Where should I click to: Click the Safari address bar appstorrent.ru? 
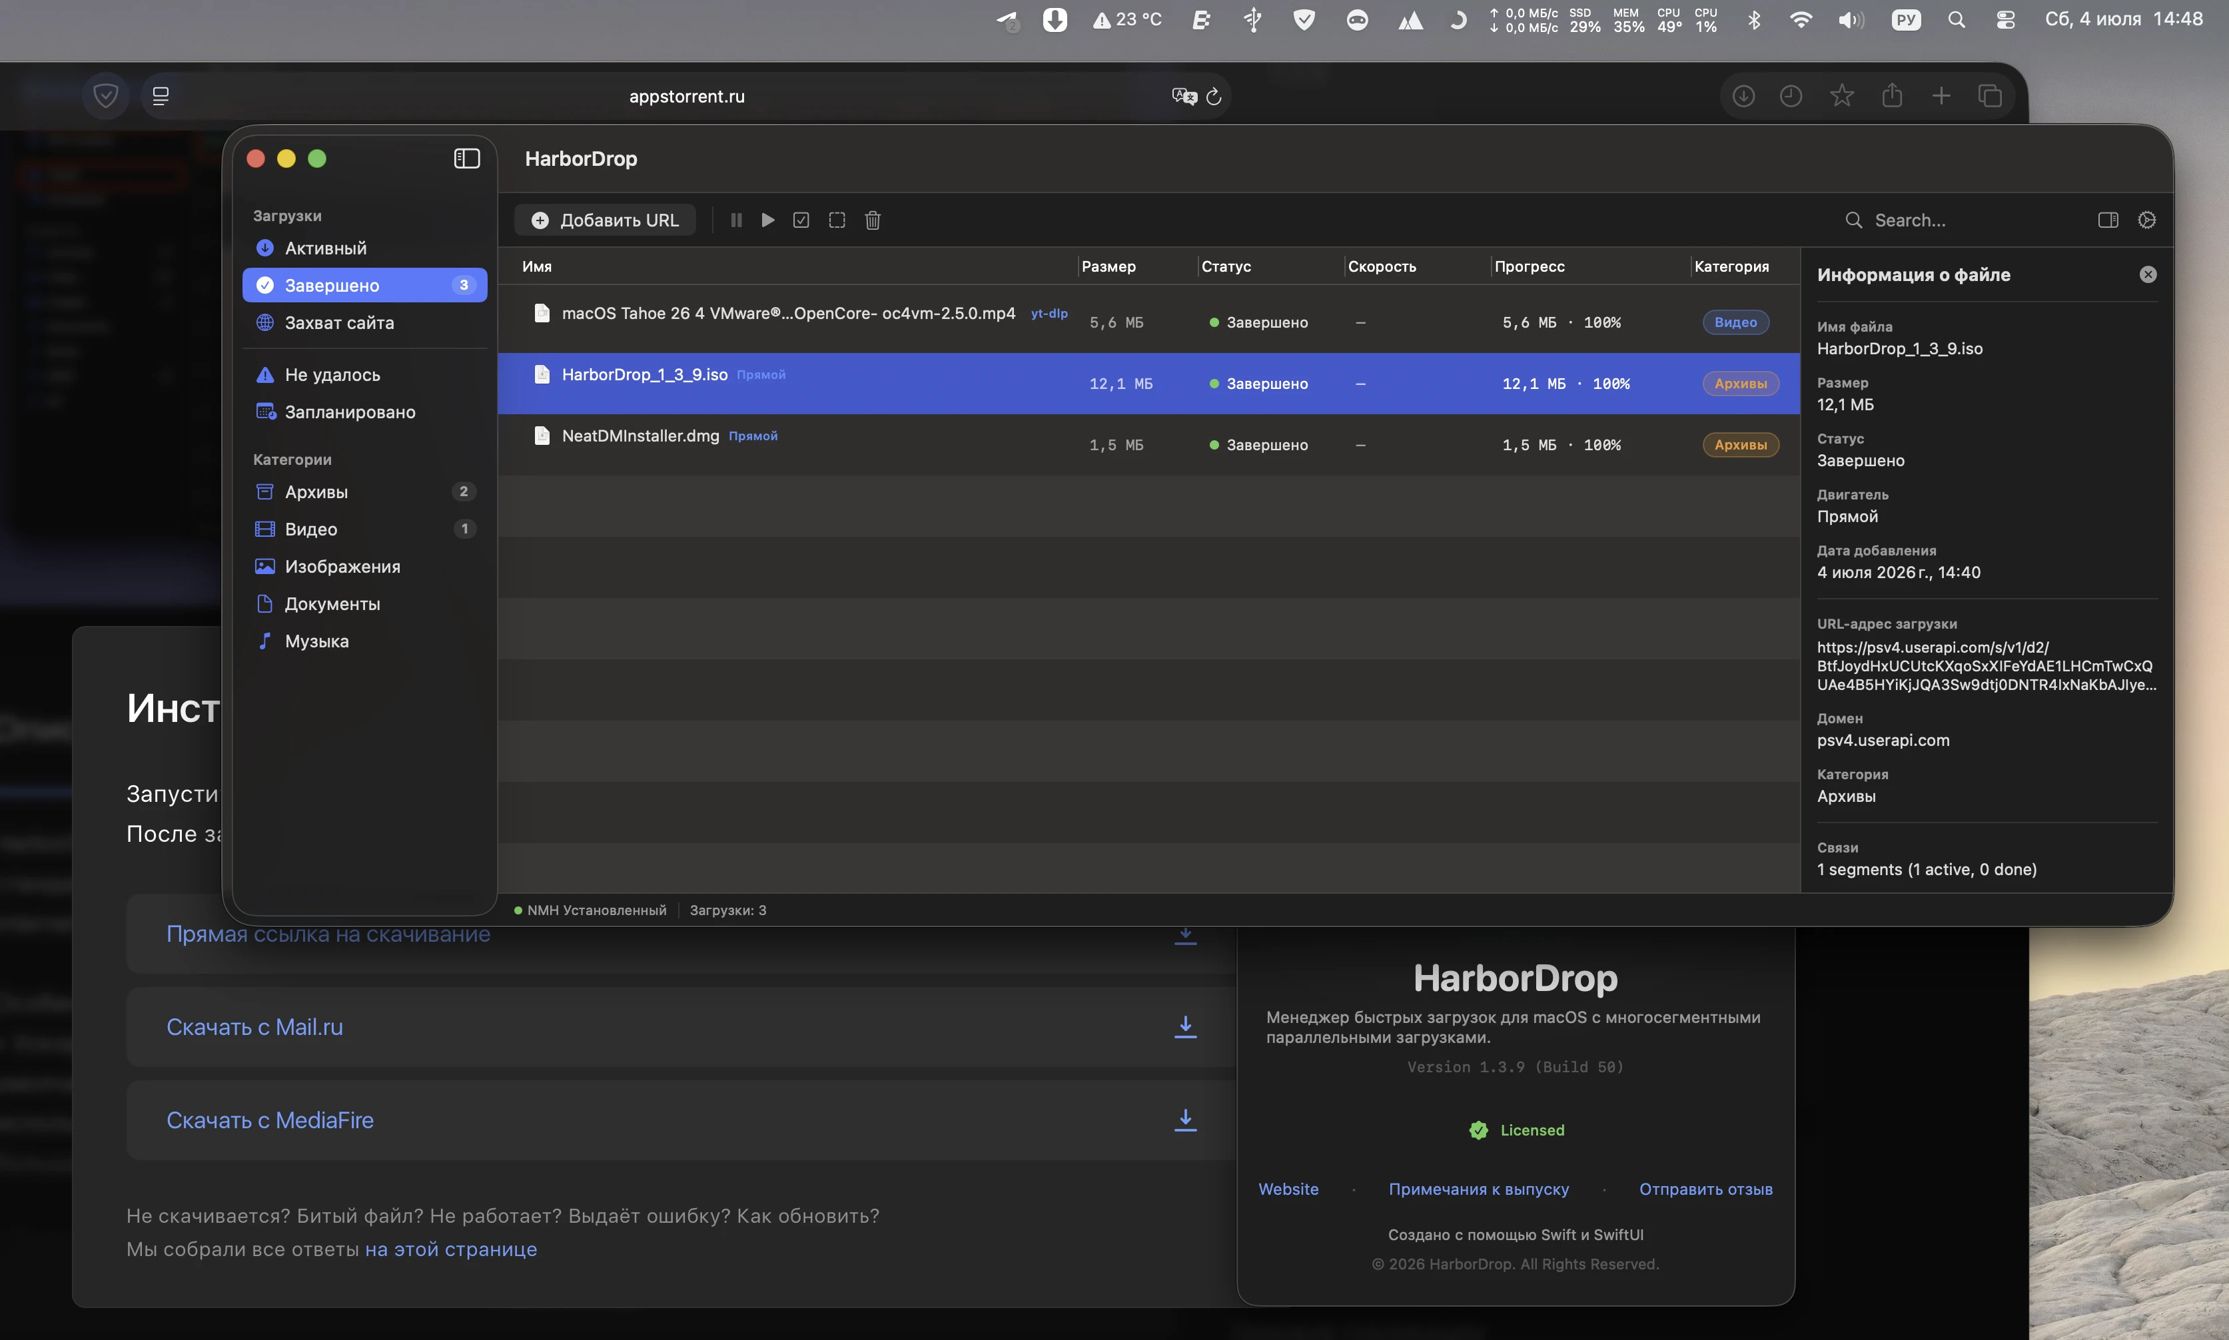686,96
